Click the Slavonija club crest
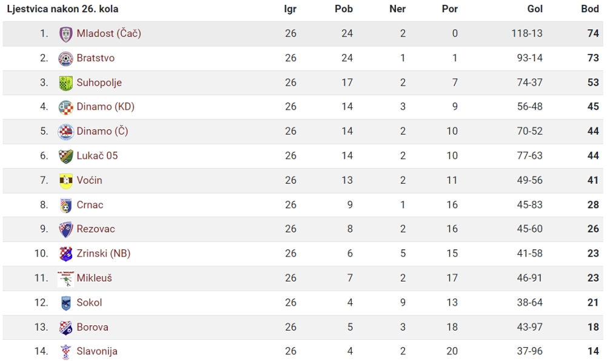Viewport: 607px width, 361px height. (x=66, y=352)
